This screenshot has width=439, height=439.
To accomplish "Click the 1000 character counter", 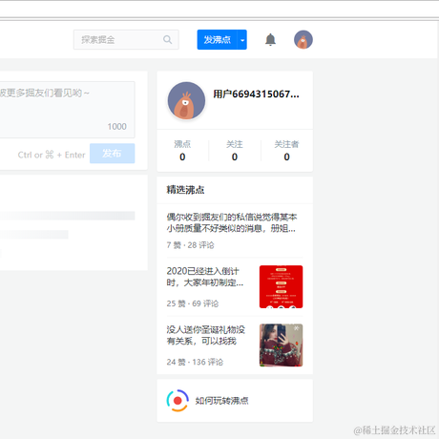I will tap(117, 127).
